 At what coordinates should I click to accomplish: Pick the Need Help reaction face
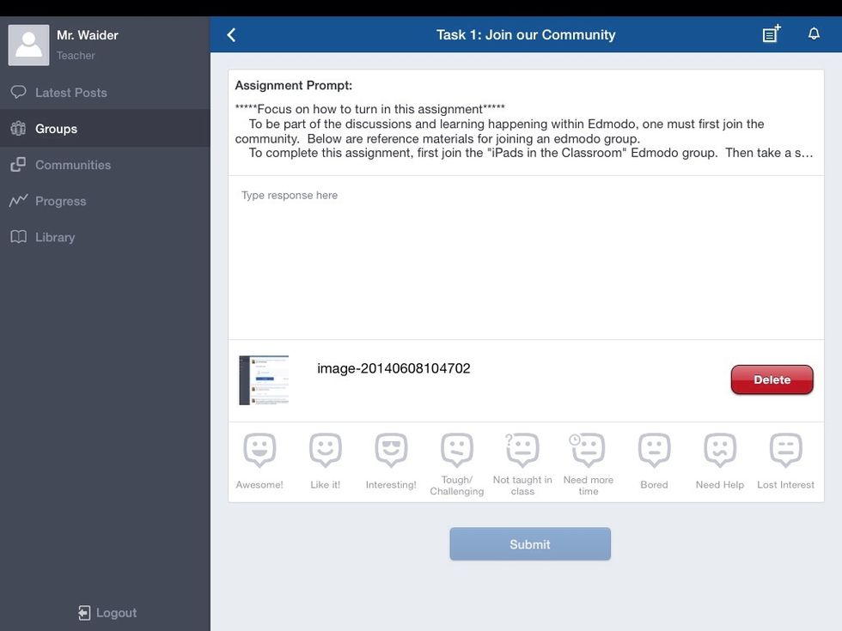pos(720,451)
